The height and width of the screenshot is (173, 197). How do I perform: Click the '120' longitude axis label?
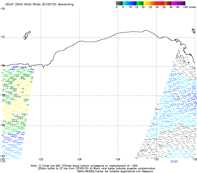[x=2, y=159]
